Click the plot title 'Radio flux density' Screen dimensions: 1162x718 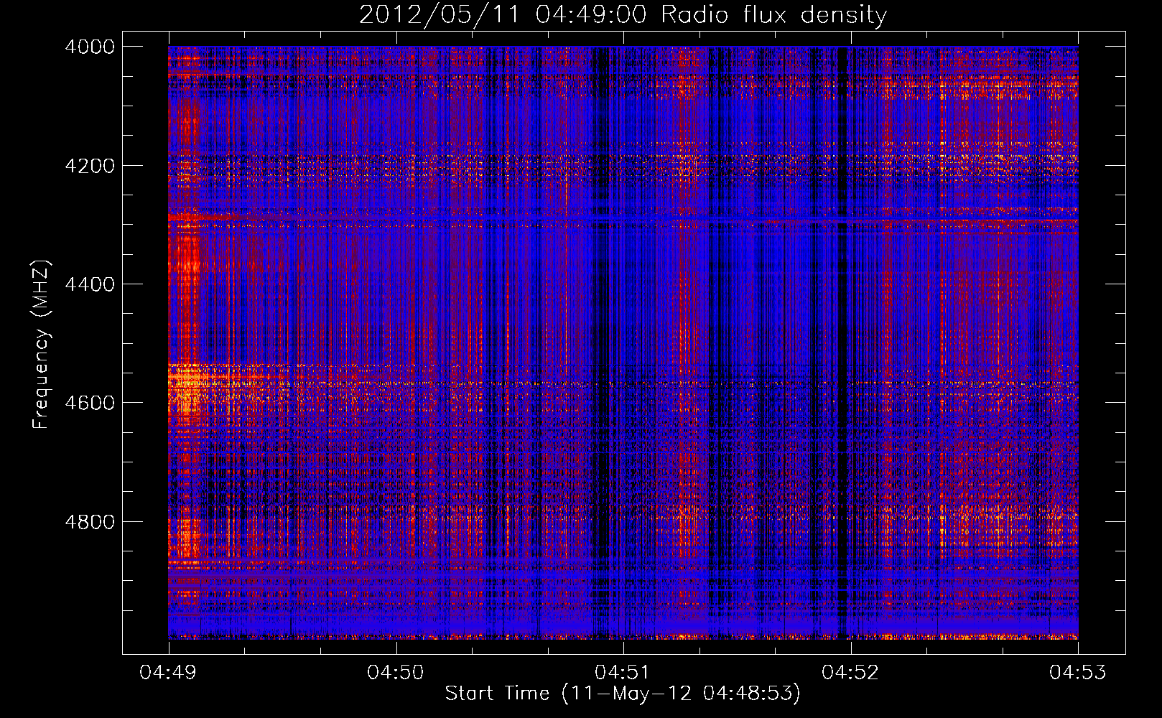tap(773, 15)
